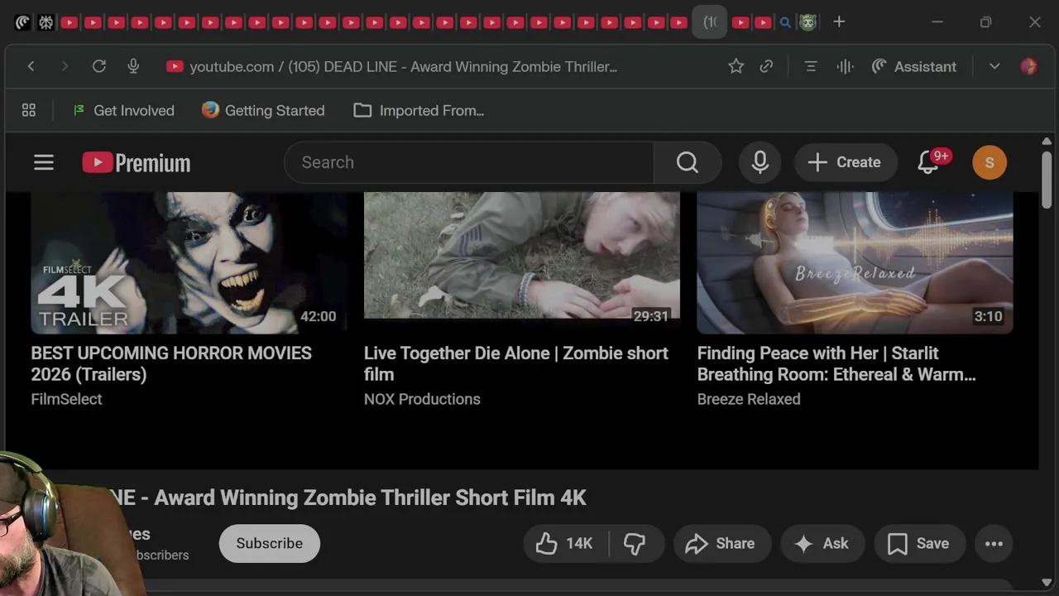Viewport: 1059px width, 596px height.
Task: Open a new browser tab
Action: click(x=839, y=22)
